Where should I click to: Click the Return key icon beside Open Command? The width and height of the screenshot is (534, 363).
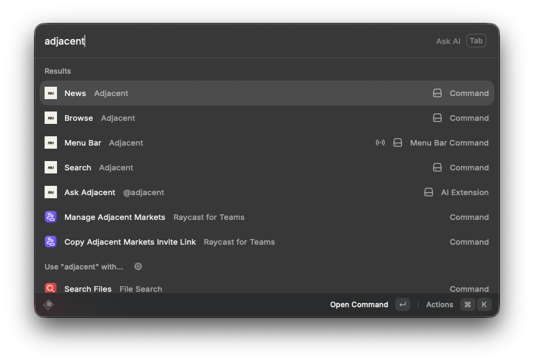coord(403,304)
